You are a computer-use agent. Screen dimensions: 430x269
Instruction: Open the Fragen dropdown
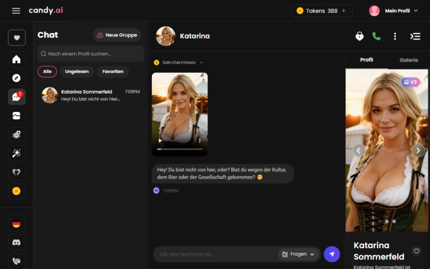pos(298,254)
